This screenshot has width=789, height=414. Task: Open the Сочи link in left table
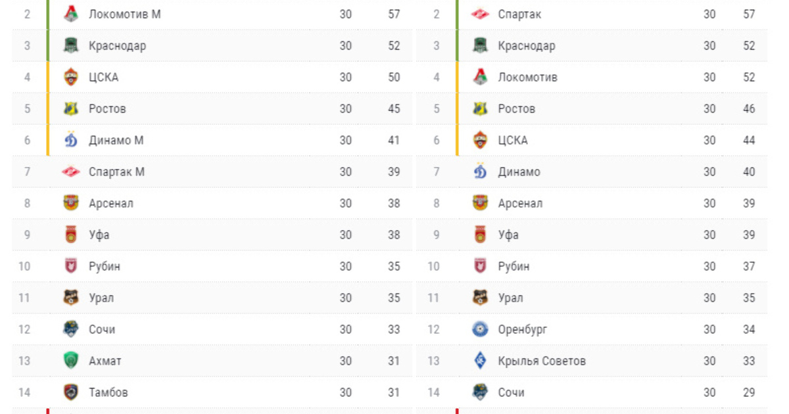[102, 329]
